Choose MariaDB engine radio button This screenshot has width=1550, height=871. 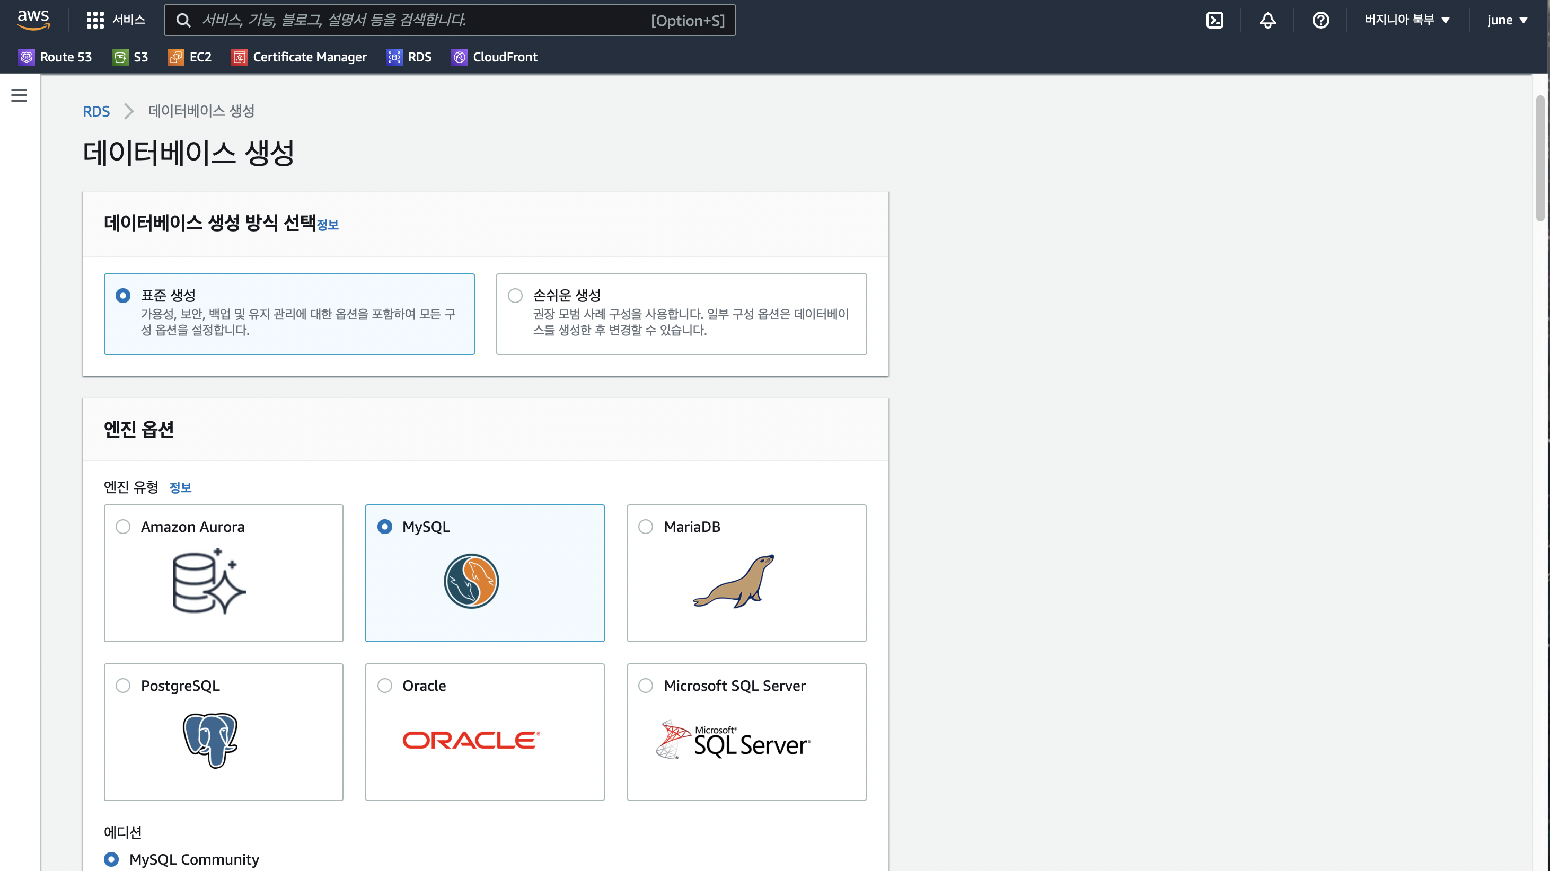(x=646, y=527)
